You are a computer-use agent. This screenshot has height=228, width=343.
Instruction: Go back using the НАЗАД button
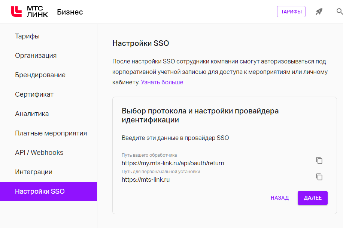pos(280,198)
